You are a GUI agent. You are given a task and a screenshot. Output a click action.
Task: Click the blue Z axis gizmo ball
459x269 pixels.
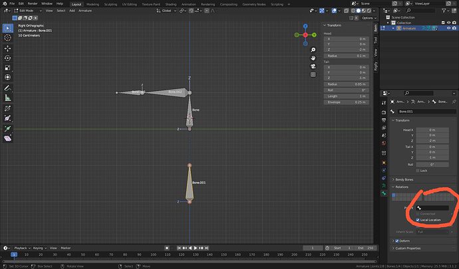click(x=305, y=27)
